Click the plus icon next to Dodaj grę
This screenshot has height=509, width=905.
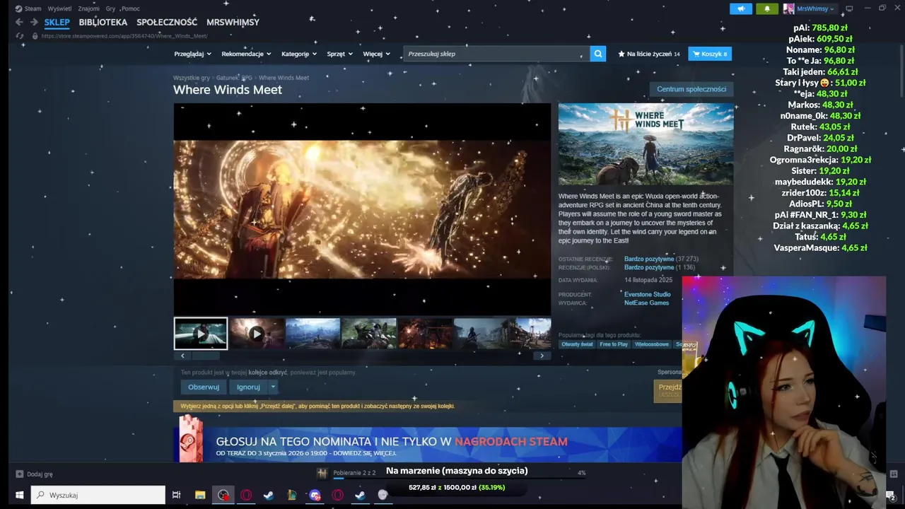[x=20, y=474]
